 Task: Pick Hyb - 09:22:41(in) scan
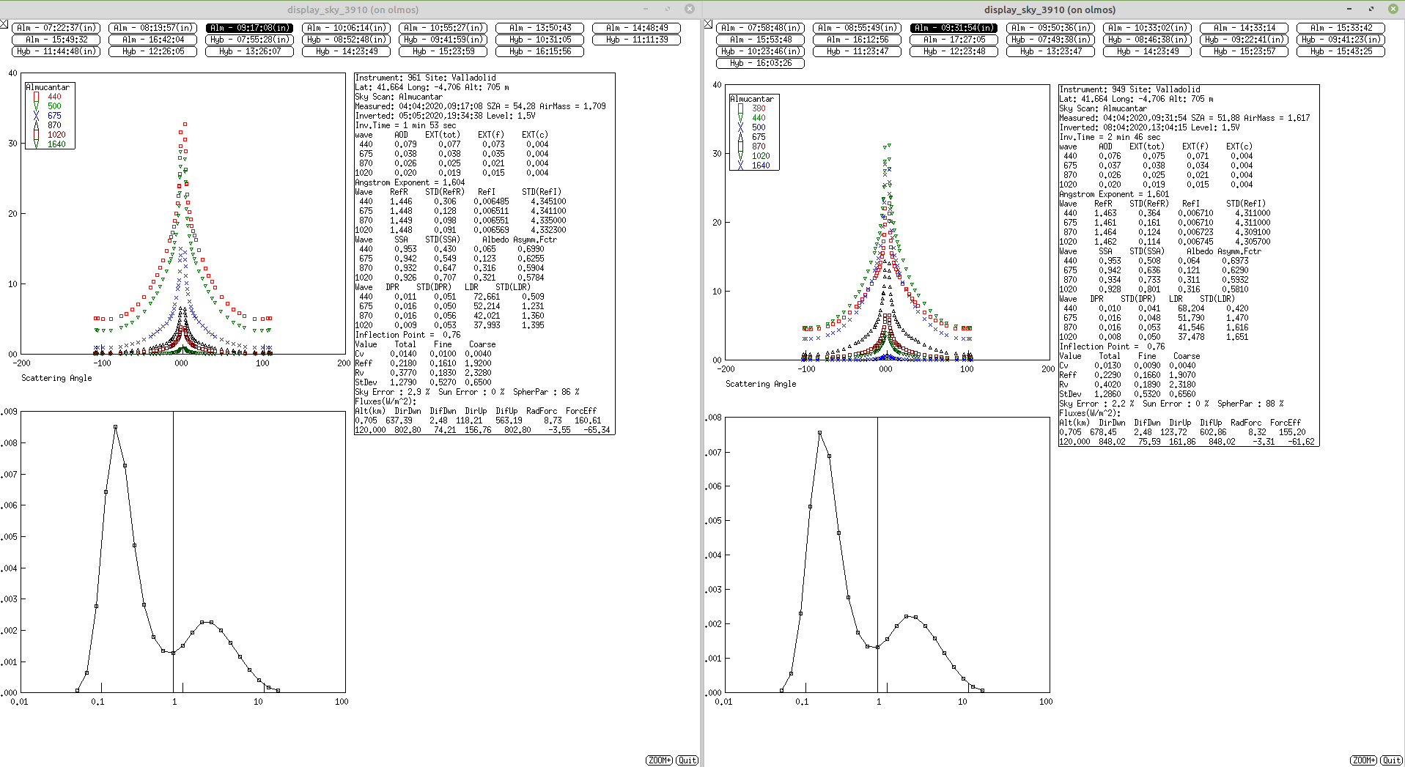(x=1244, y=40)
